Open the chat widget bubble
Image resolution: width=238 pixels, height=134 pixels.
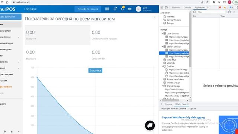pyautogui.click(x=150, y=125)
